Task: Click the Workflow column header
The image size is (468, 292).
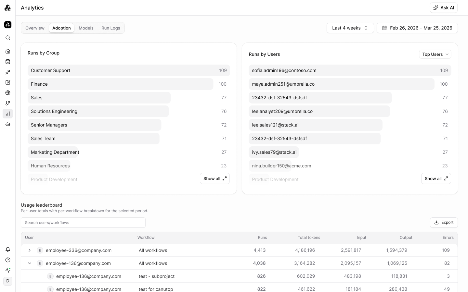Action: pos(146,237)
